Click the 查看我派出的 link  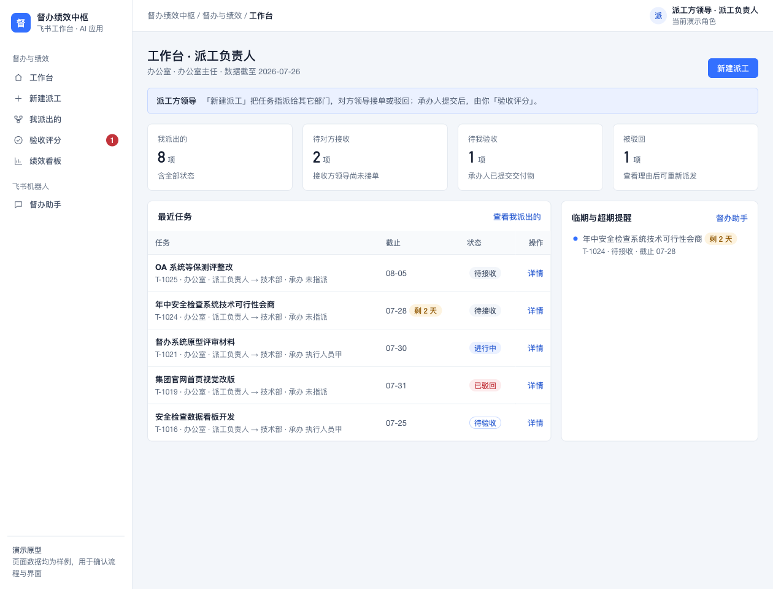(x=517, y=217)
